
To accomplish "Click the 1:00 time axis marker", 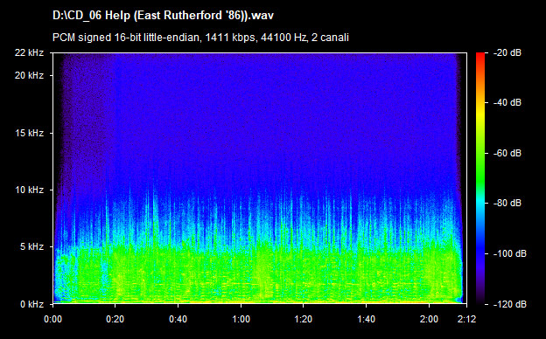I will (241, 319).
